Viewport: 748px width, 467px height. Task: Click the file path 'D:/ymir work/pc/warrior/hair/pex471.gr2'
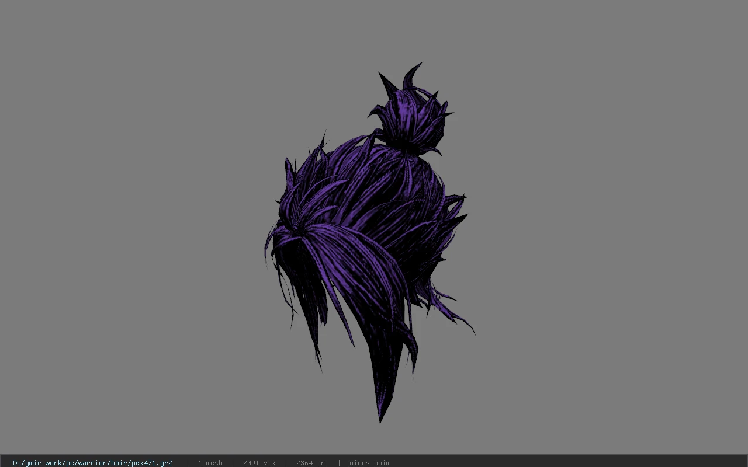click(x=92, y=463)
